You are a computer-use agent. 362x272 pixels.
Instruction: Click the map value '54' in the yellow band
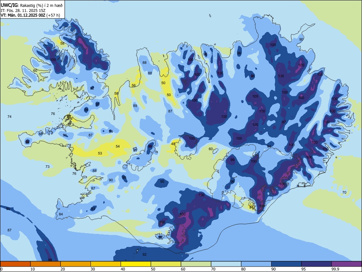118,146
